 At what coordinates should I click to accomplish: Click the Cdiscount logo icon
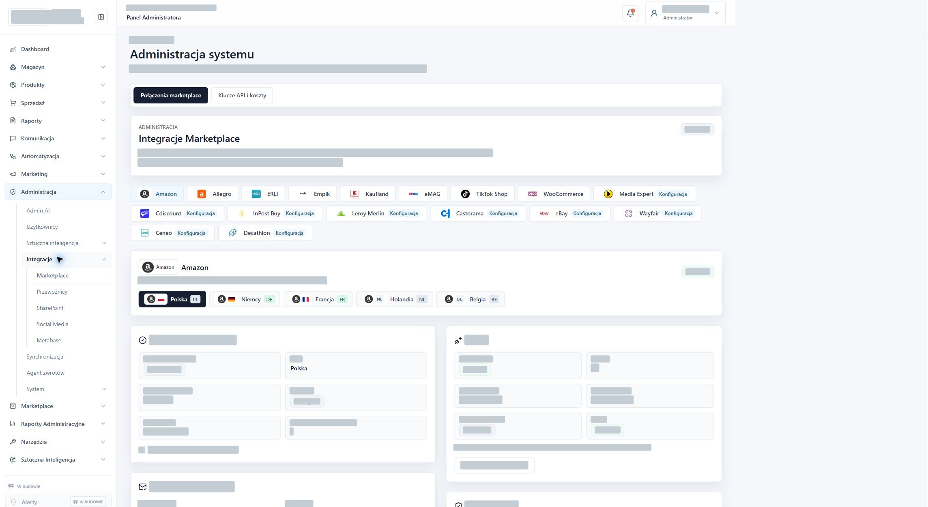pos(144,213)
